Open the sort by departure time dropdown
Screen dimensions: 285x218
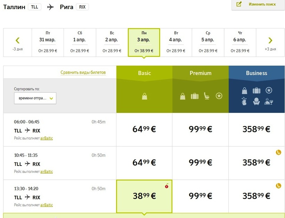(x=35, y=98)
